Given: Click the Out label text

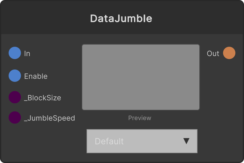Looking at the screenshot, I should click(x=213, y=54).
